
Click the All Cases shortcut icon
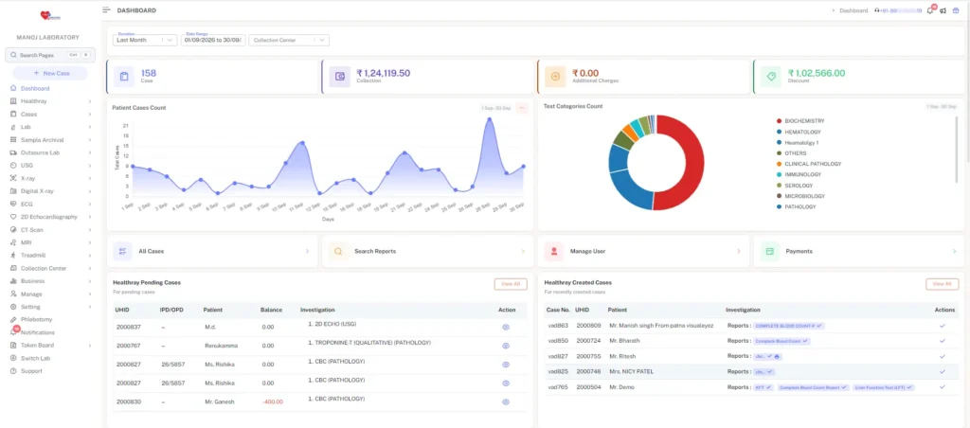pos(122,251)
